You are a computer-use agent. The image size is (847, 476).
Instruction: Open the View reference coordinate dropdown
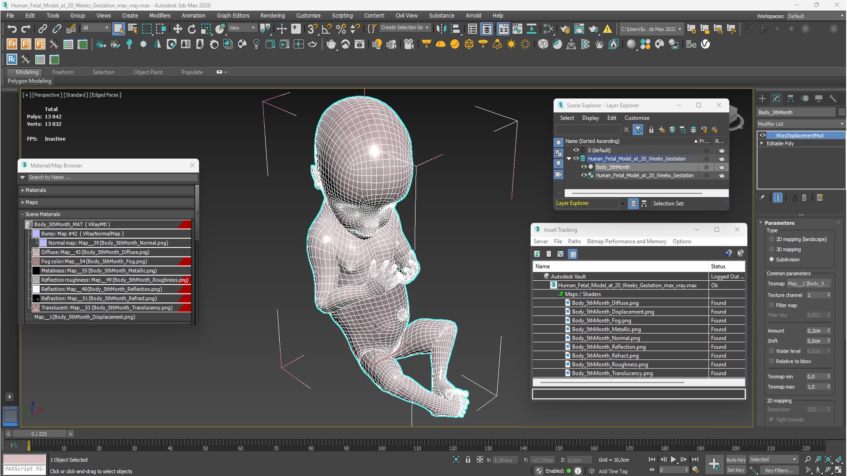coord(242,28)
